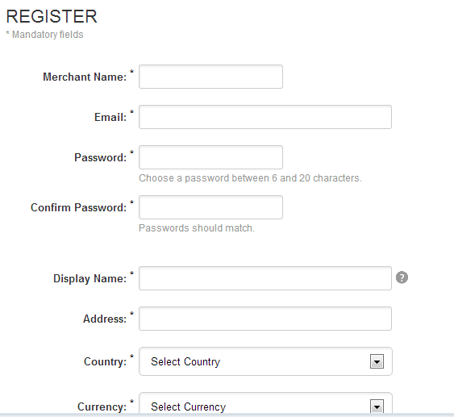
Task: Click the "Country:" field label
Action: 106,361
